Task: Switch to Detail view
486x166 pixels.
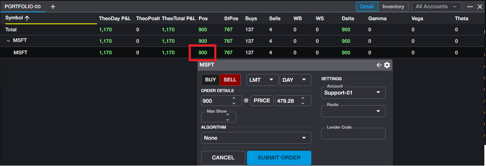Action: [367, 7]
